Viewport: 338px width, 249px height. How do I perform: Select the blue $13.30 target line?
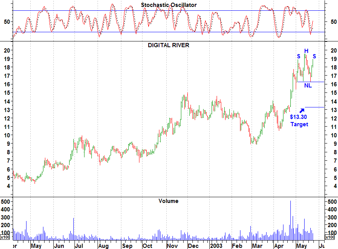(315, 107)
